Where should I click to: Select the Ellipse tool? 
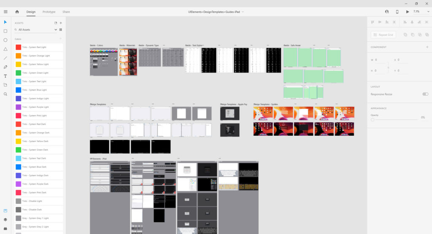click(x=5, y=40)
